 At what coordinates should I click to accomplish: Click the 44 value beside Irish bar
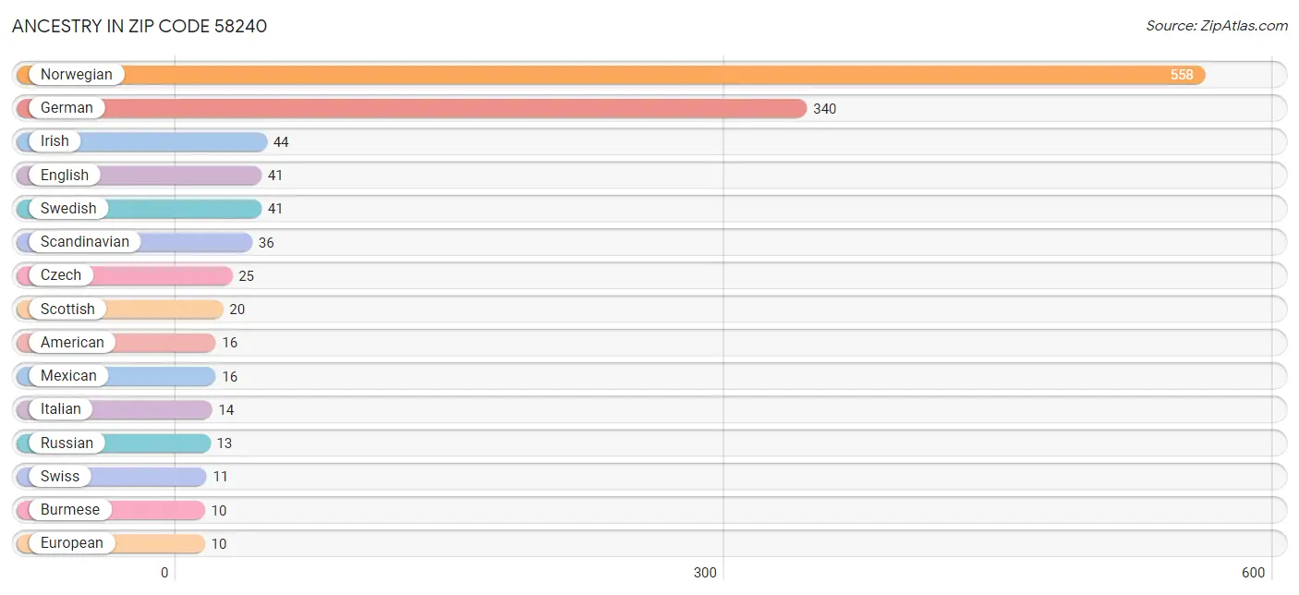point(281,142)
